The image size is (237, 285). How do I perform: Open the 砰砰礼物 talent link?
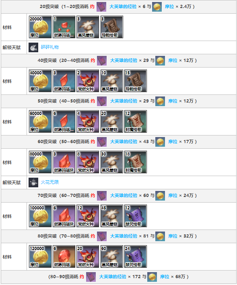click(x=49, y=47)
